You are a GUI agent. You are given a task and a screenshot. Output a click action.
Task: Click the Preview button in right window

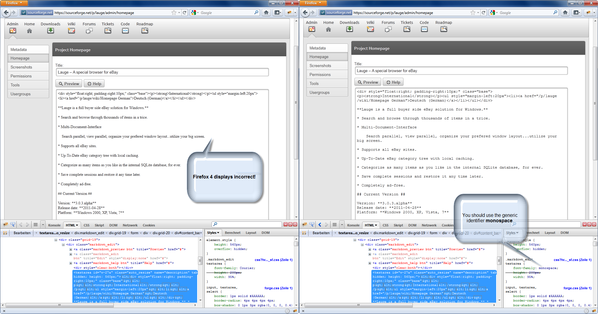click(368, 82)
